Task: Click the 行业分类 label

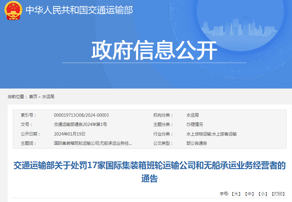Action: tap(163, 134)
